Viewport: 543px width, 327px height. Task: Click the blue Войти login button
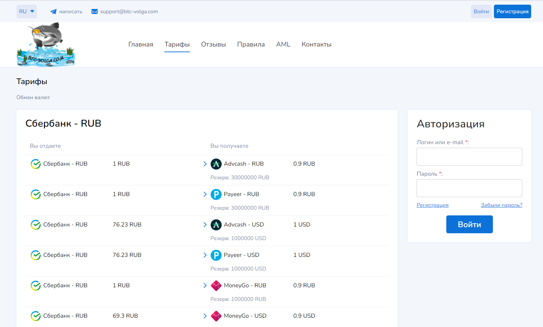(x=469, y=224)
